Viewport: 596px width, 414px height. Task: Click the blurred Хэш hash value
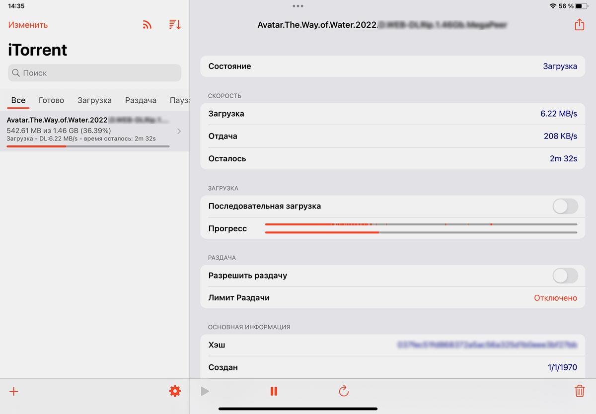487,345
